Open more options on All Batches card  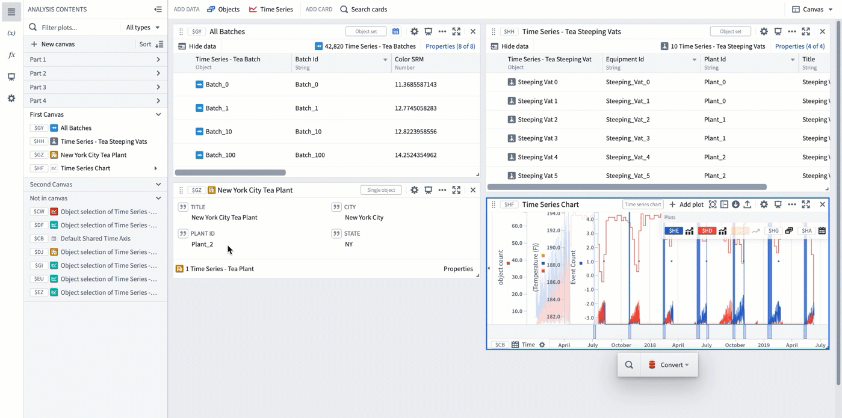point(442,31)
